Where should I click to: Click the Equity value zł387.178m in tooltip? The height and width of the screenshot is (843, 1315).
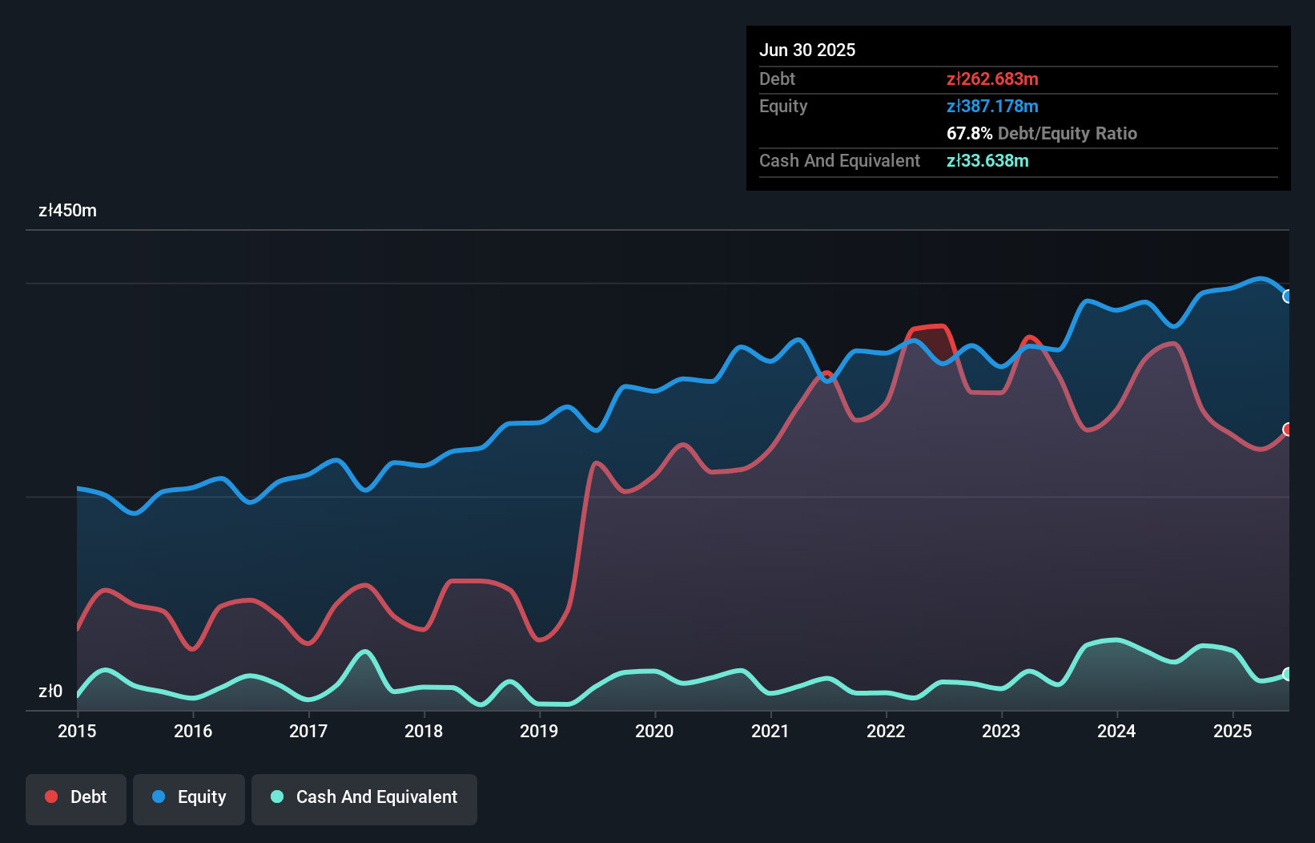[x=992, y=106]
